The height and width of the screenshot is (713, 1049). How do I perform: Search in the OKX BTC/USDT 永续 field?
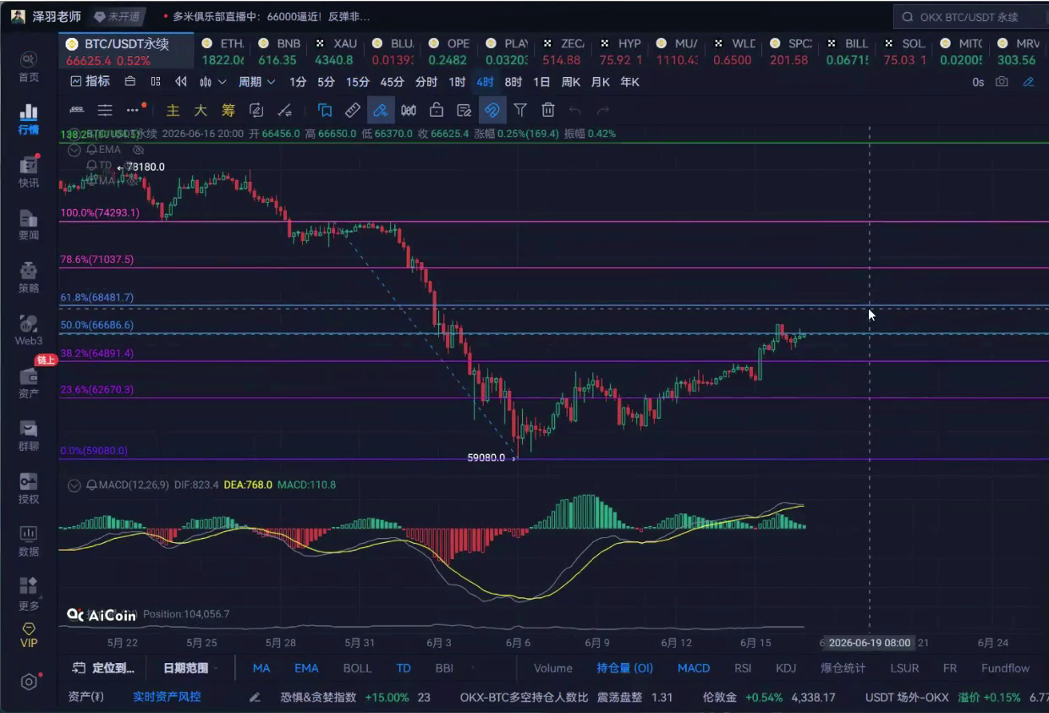tap(969, 17)
